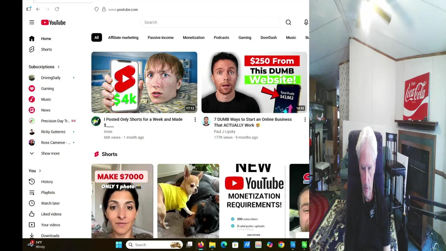Select the Music filter chip
Image resolution: width=446 pixels, height=251 pixels.
pyautogui.click(x=291, y=38)
